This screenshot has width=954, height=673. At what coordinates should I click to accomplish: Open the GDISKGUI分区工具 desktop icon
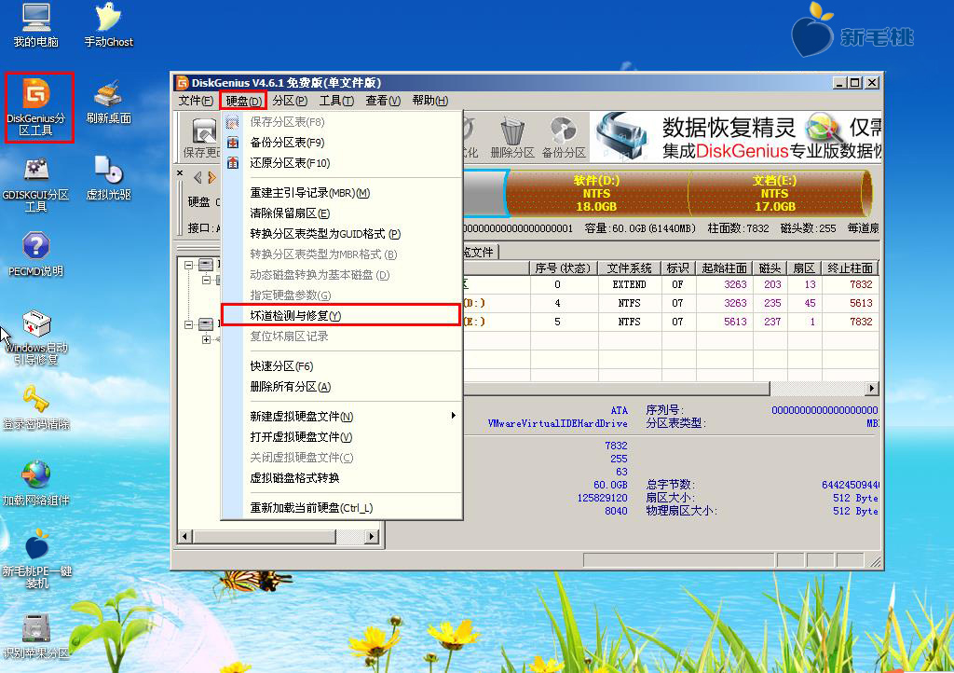click(36, 184)
